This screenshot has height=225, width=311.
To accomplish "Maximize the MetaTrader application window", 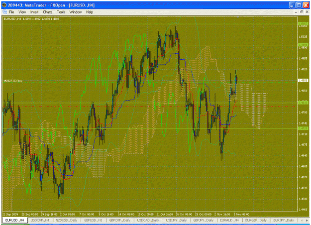I will coord(299,5).
